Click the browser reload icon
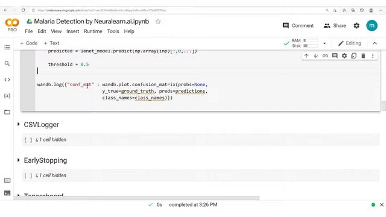Viewport: 386px width, 217px height. (x=23, y=10)
